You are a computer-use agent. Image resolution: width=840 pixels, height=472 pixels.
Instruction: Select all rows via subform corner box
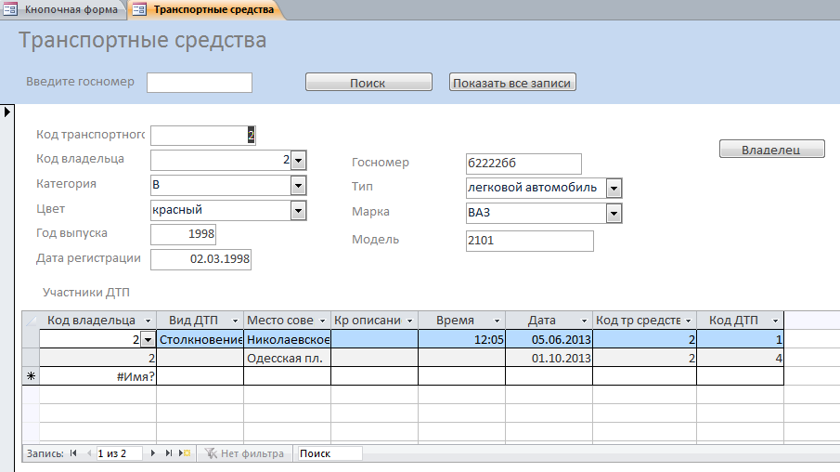click(x=31, y=321)
